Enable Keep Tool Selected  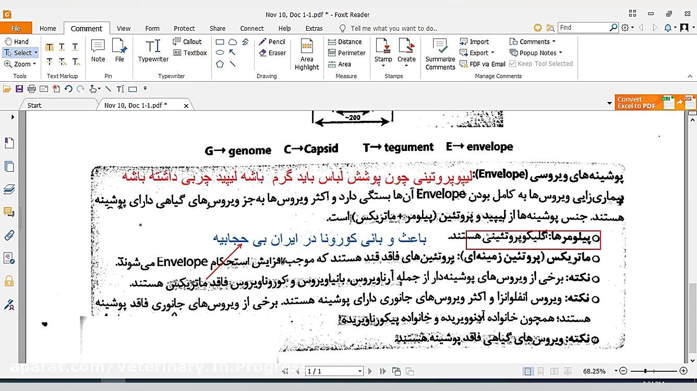click(x=542, y=64)
